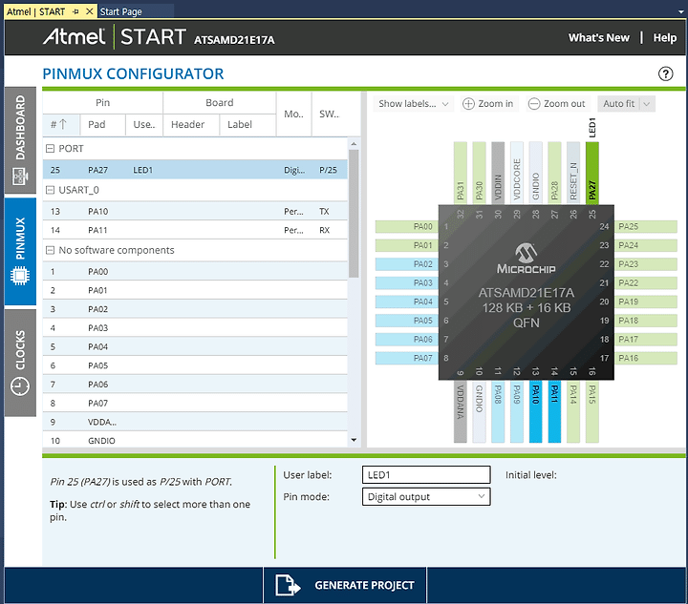Screen dimensions: 688x604
Task: Select the PA06 row in the table
Action: click(195, 385)
